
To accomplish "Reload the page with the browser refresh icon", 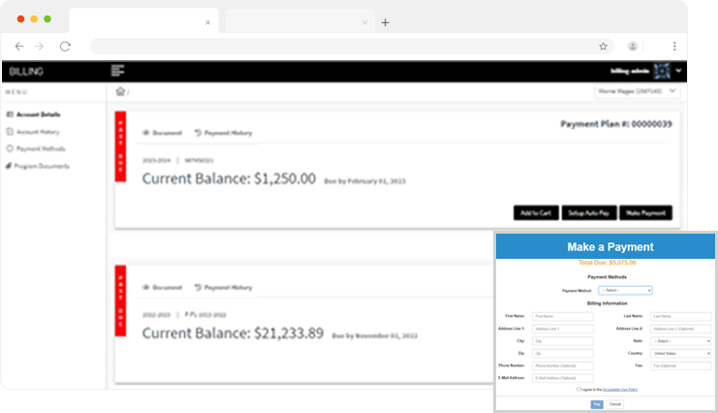I will point(65,46).
